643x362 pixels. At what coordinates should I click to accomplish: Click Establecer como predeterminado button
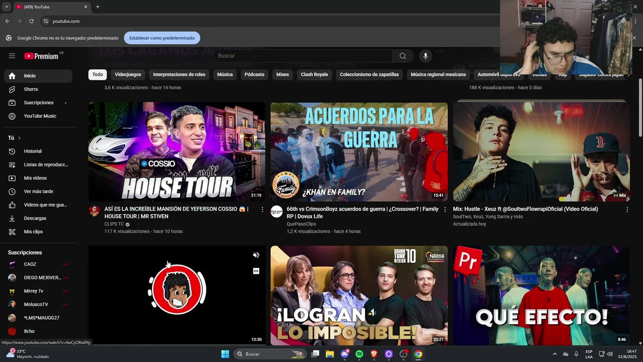coord(162,38)
